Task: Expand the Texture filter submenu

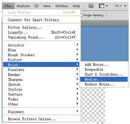Action: [42, 94]
